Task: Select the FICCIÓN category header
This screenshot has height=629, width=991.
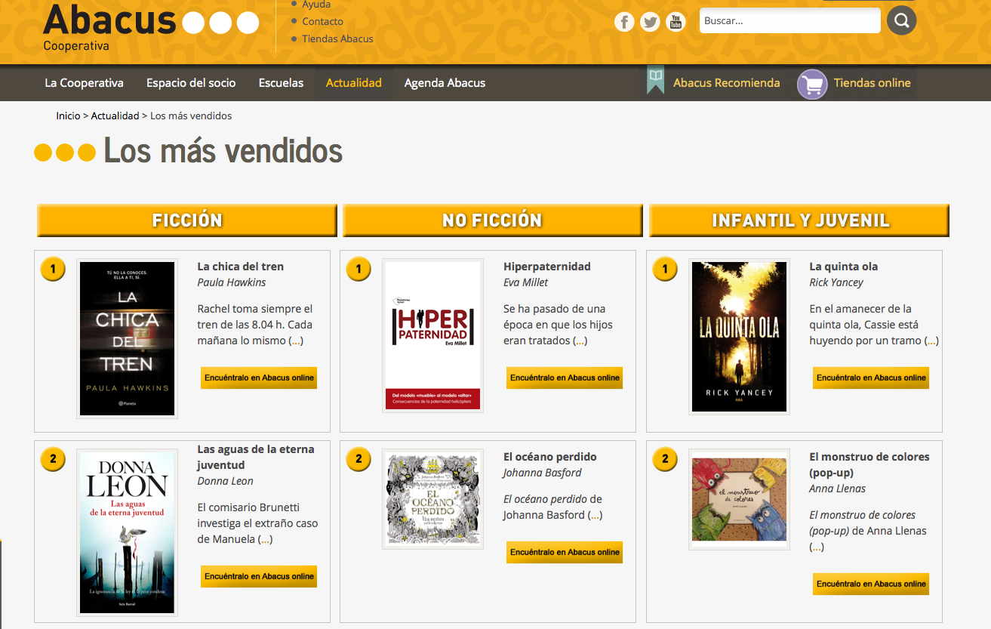Action: [187, 220]
